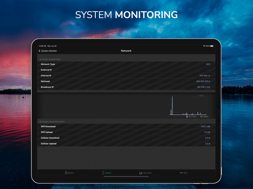
Task: Select the System tab
Action: 107,173
